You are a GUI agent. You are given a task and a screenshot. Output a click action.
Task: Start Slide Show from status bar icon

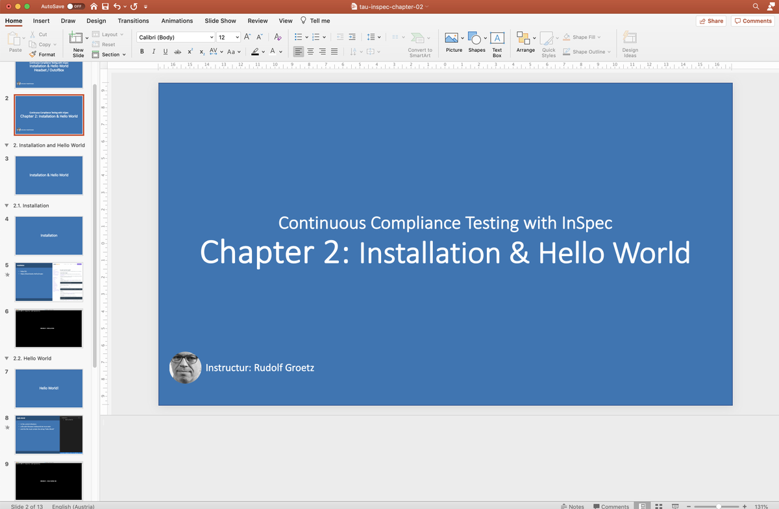[x=674, y=506]
